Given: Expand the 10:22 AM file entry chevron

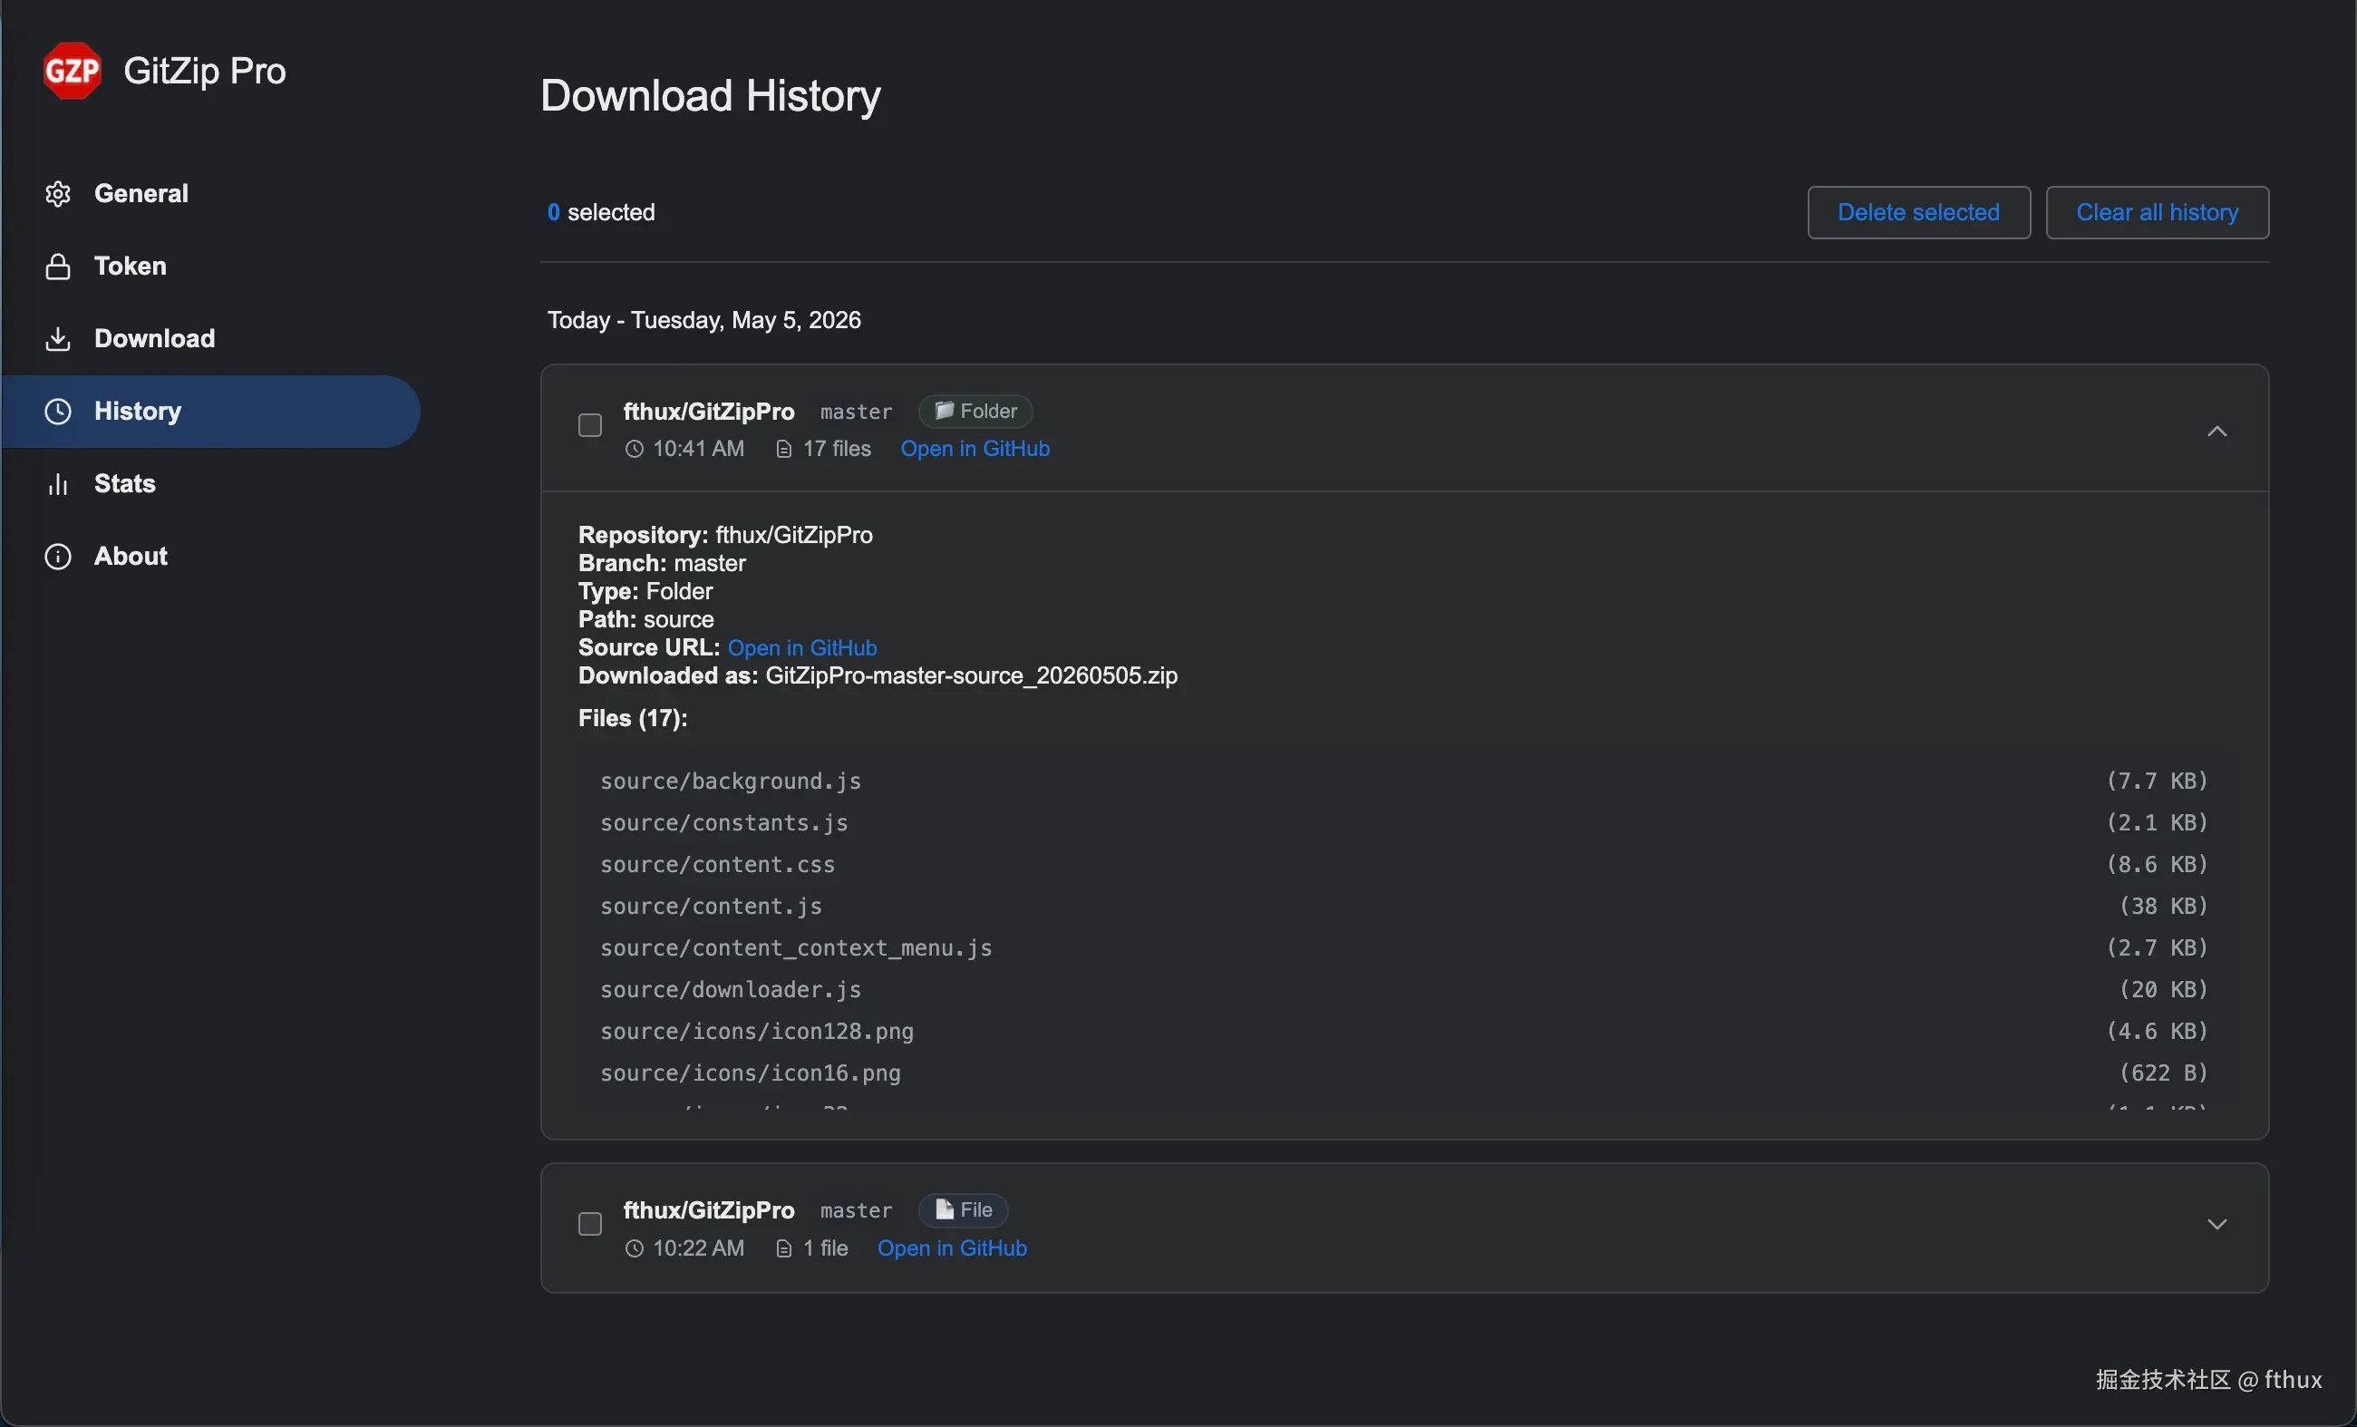Looking at the screenshot, I should click(2217, 1224).
